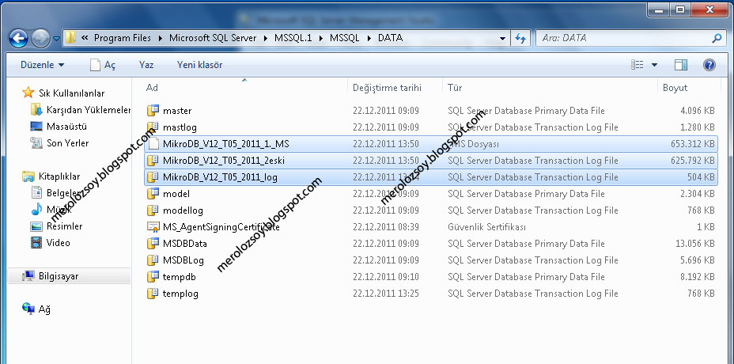Click 'Güvenlik Sertifikası' type cell
This screenshot has width=734, height=364.
[486, 227]
